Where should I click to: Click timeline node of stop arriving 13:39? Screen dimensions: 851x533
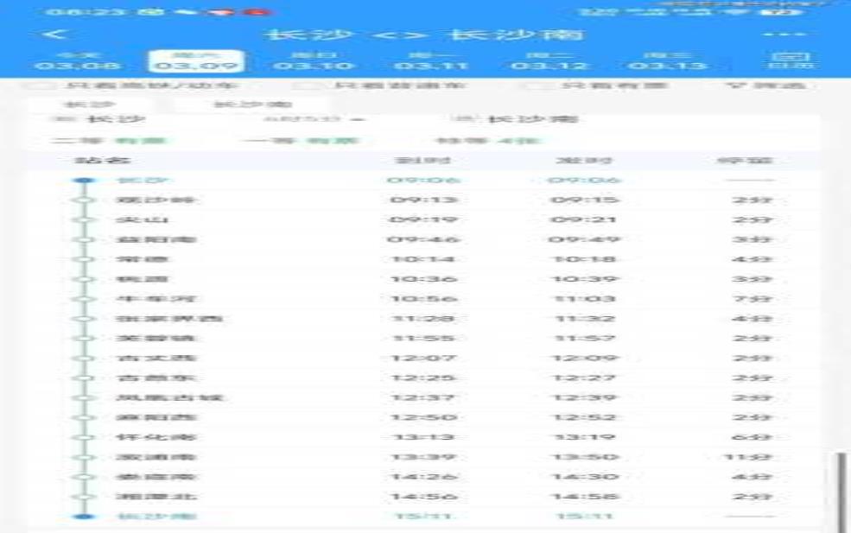pos(83,457)
